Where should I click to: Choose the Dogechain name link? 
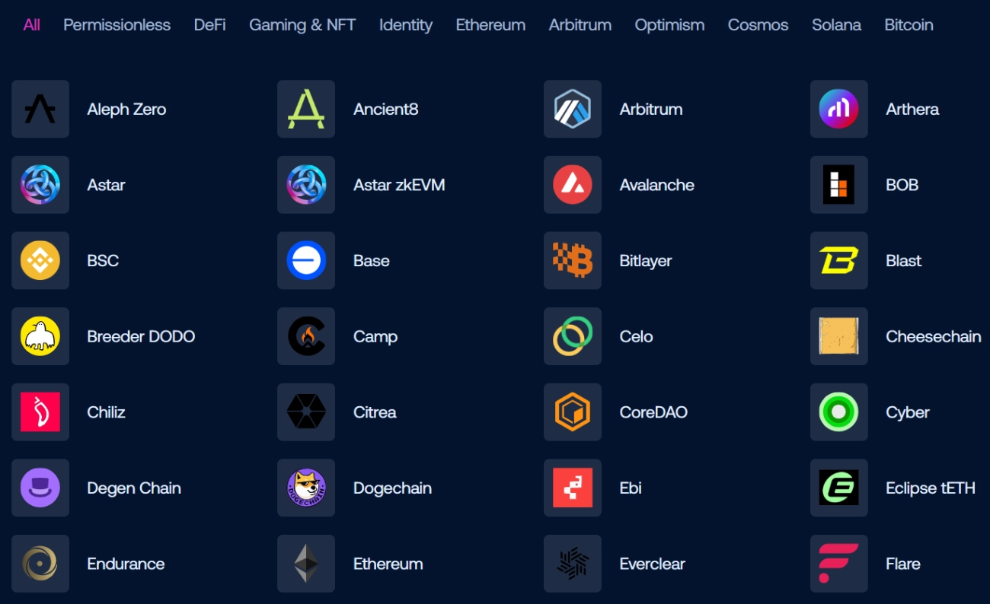pos(393,488)
